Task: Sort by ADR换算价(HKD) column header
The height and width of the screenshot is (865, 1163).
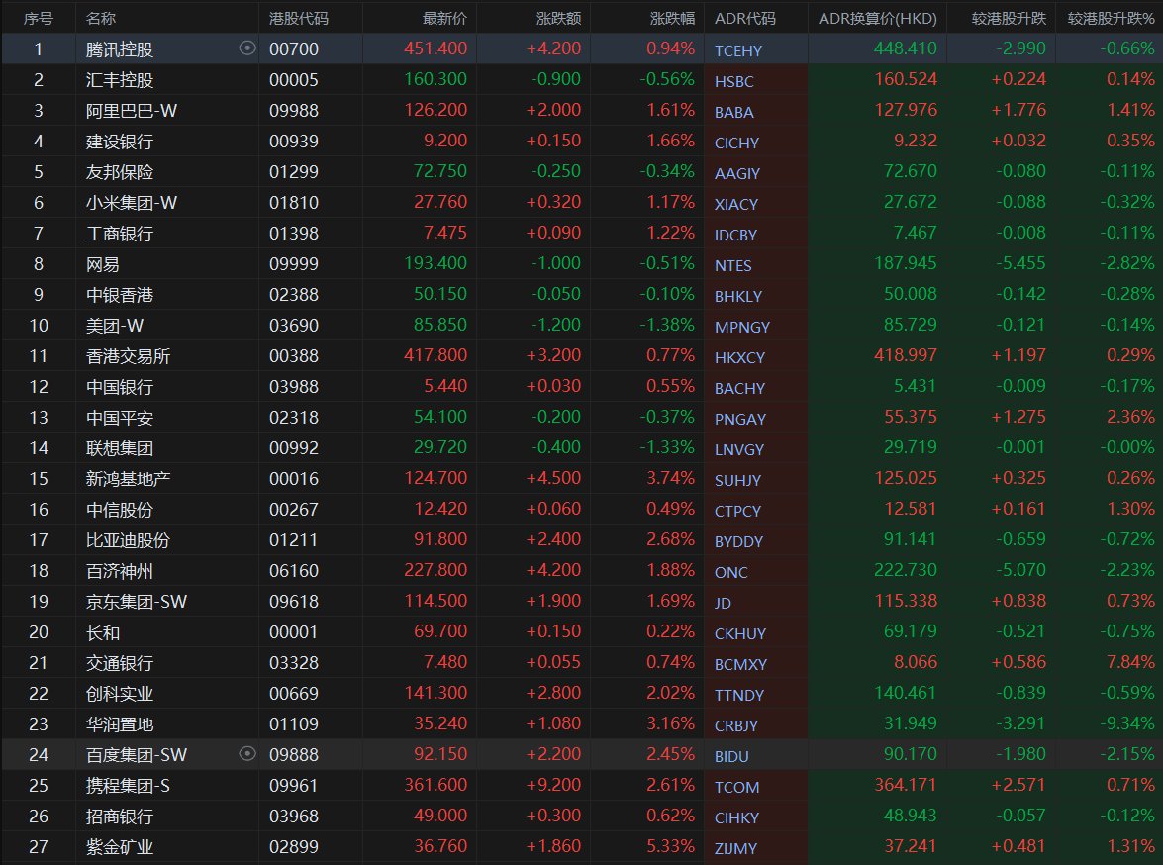Action: 877,18
